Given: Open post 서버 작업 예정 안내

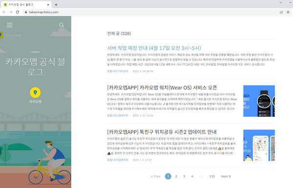Looking at the screenshot, I should (154, 48).
